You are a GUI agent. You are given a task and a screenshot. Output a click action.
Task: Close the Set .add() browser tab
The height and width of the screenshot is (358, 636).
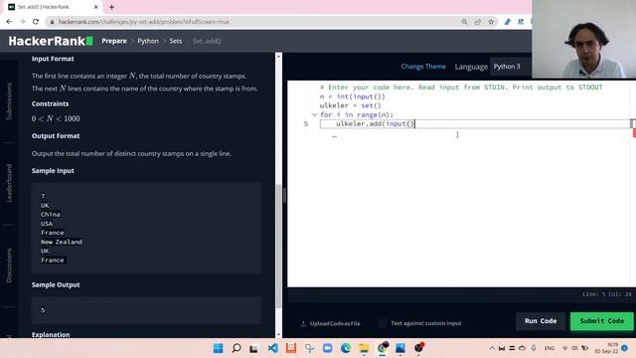(95, 7)
